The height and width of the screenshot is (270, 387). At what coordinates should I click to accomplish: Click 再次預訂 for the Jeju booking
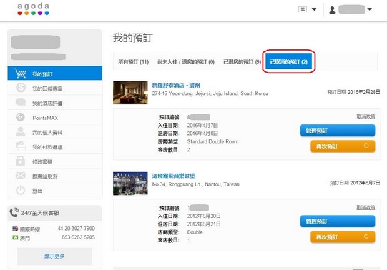tap(343, 146)
